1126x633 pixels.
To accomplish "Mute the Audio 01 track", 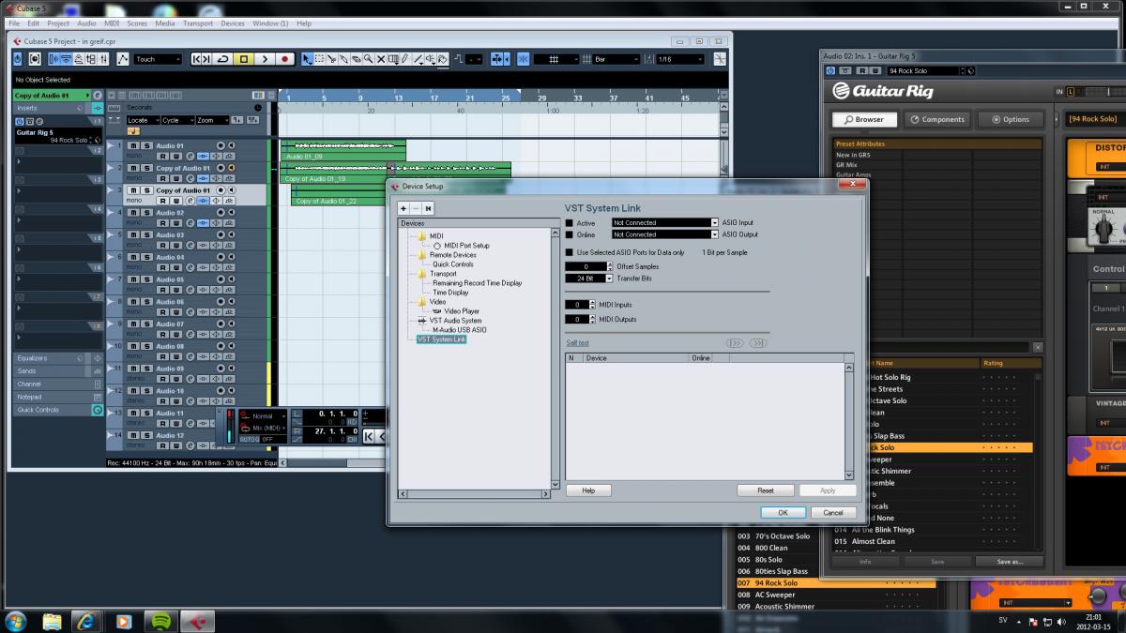I will click(x=133, y=146).
